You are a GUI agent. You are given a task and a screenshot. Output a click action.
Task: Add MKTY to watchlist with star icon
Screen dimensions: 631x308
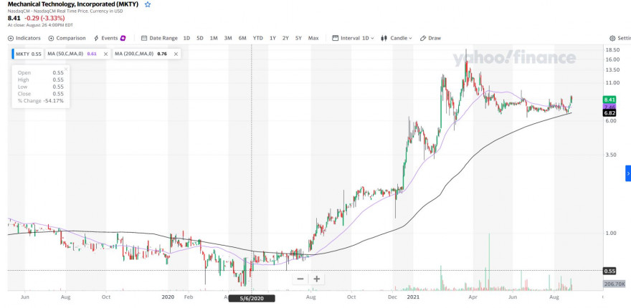pos(148,4)
